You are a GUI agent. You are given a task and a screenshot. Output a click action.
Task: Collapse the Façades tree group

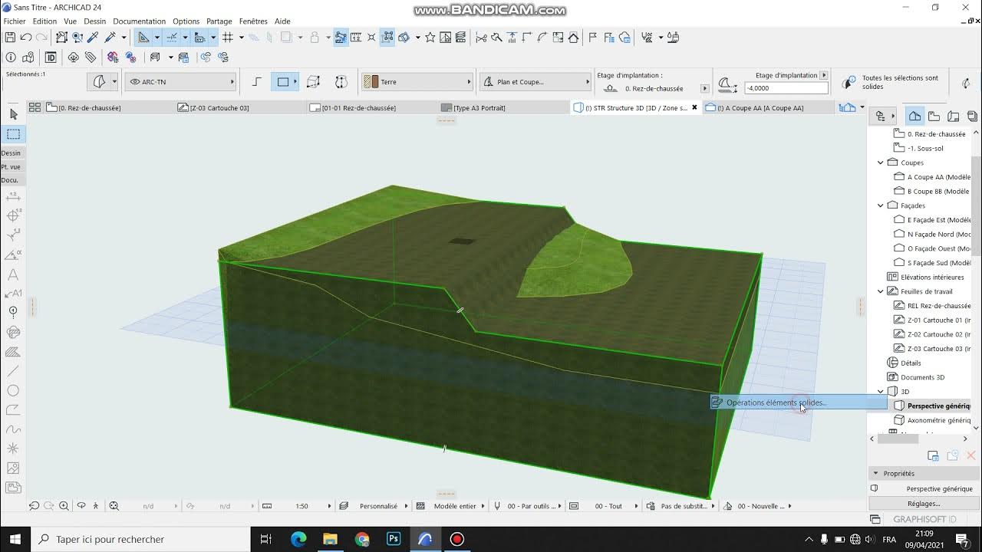881,205
